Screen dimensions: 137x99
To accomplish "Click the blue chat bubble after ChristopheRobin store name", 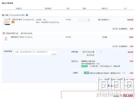I will pyautogui.click(x=27, y=15).
